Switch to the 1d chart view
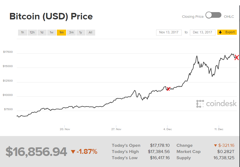 [x=42, y=32]
